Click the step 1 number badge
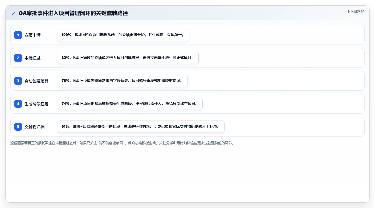This screenshot has height=208, width=375. pyautogui.click(x=18, y=35)
